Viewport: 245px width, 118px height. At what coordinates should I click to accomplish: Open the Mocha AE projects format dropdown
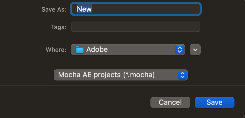pos(121,75)
